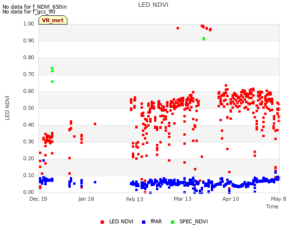Click the VR_met annotation label
Viewport: 308px width, 231px height.
click(x=53, y=20)
